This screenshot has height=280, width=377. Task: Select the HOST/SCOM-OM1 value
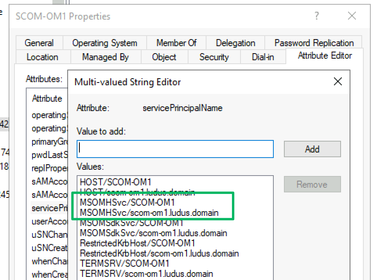[x=115, y=182]
